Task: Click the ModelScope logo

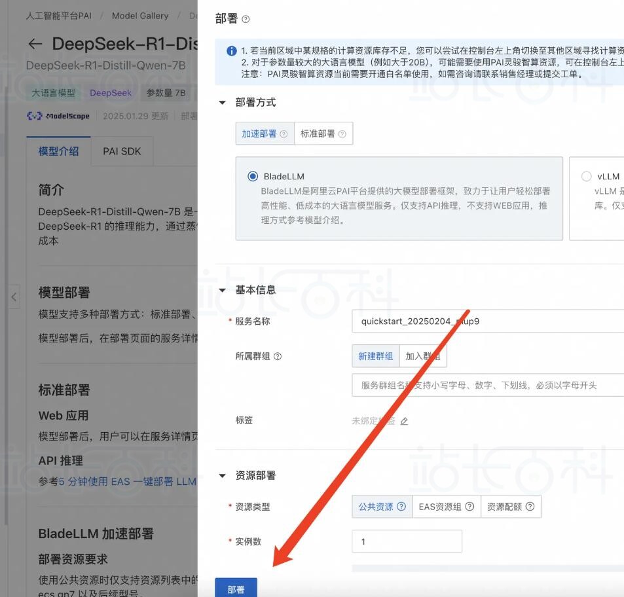Action: (x=58, y=116)
